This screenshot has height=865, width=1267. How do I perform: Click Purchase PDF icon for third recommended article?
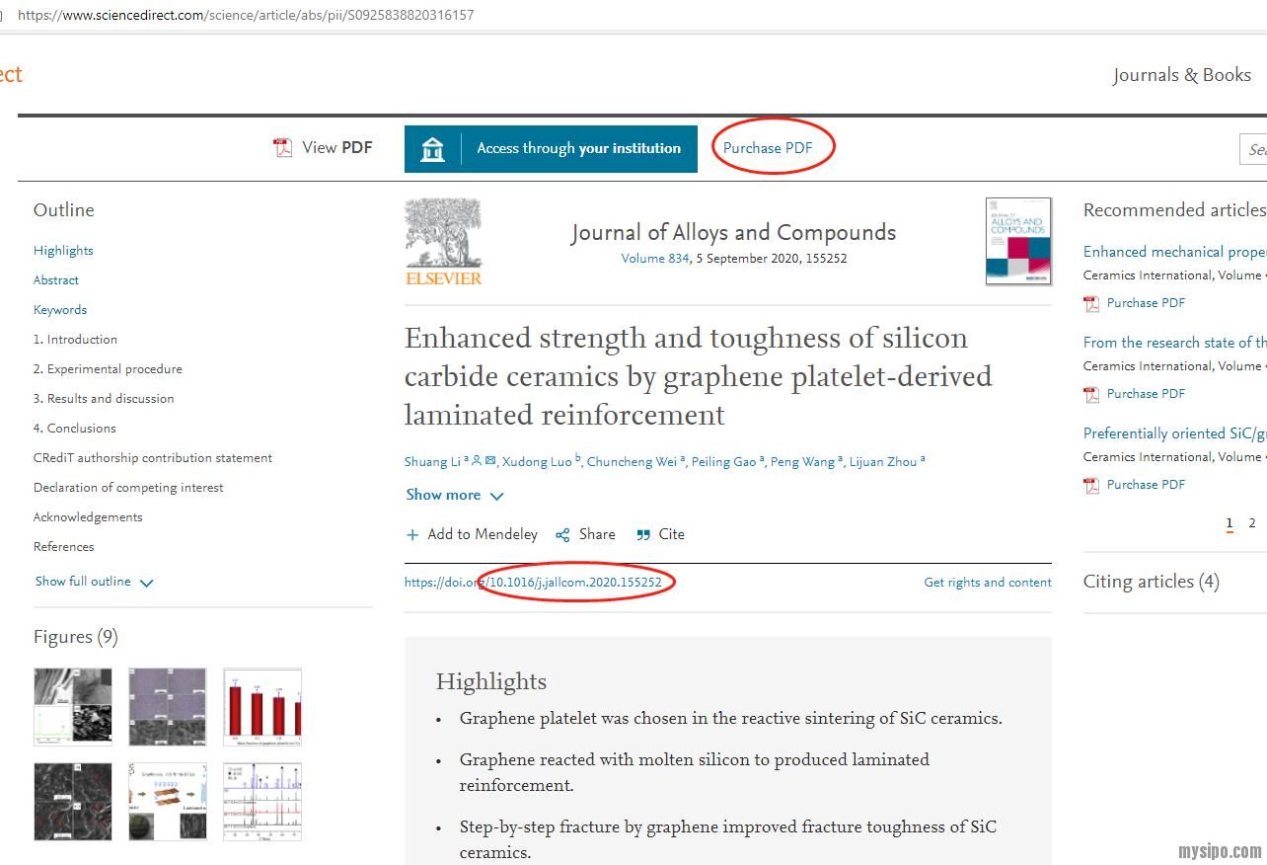click(x=1091, y=485)
